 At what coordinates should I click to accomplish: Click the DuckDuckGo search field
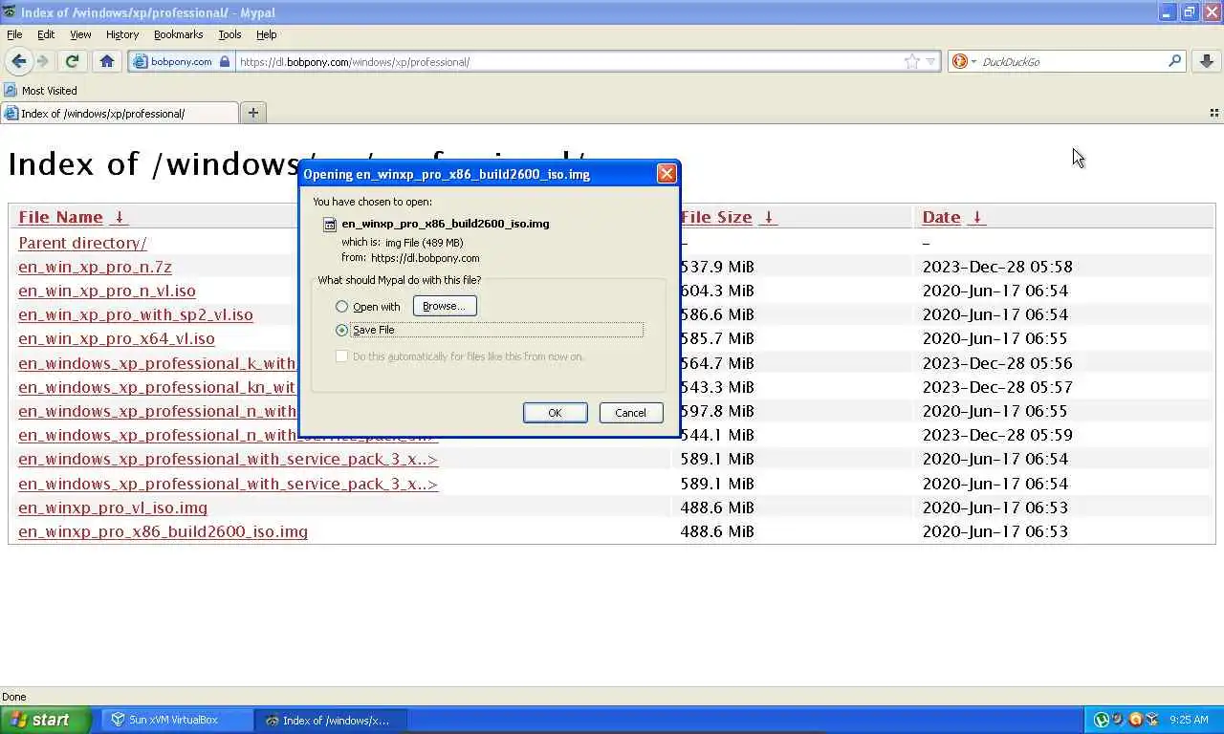pyautogui.click(x=1071, y=61)
